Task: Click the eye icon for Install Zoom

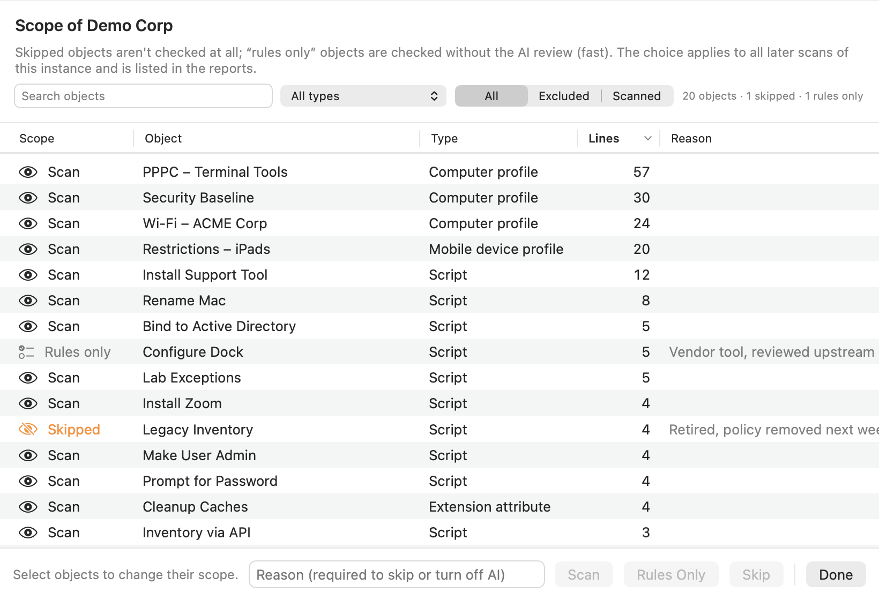Action: (x=28, y=403)
